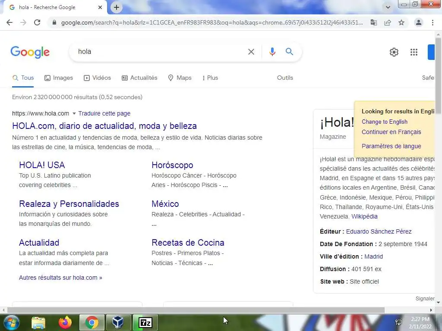Click the Chrome taskbar icon

click(x=92, y=322)
